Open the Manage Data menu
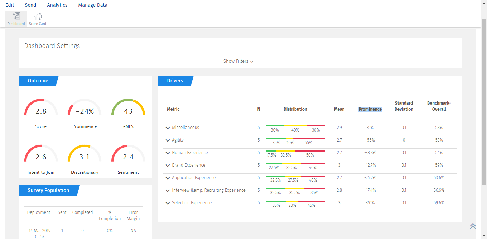 tap(93, 5)
